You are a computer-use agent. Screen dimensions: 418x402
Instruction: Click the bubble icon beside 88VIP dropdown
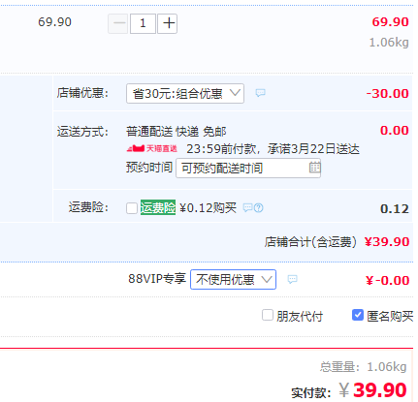pyautogui.click(x=292, y=279)
